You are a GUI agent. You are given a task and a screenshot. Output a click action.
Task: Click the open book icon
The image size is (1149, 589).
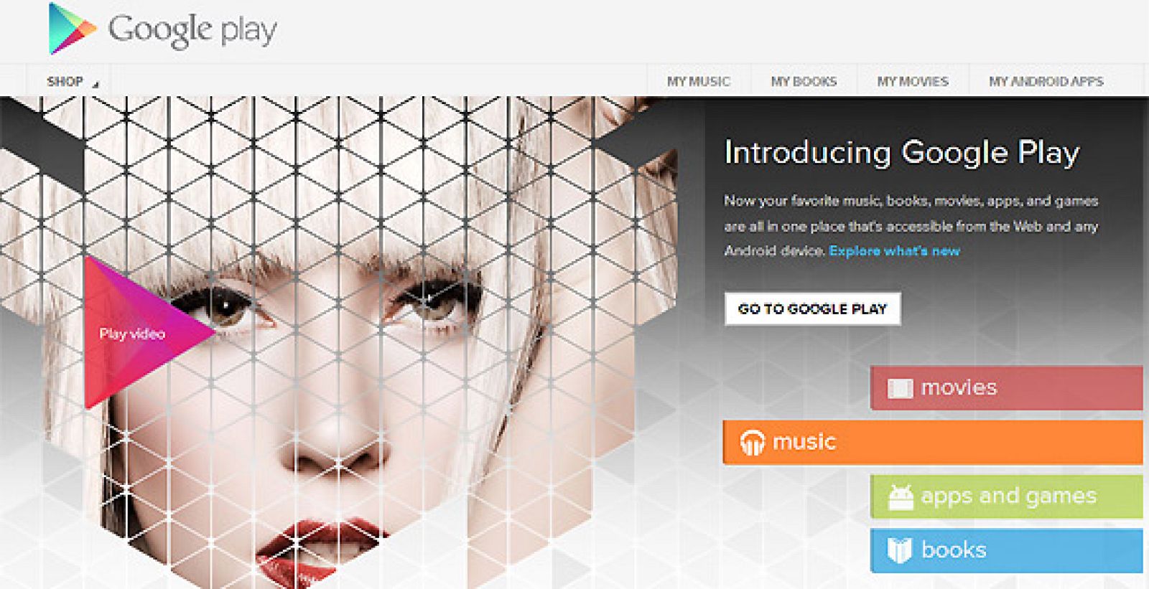coord(899,550)
